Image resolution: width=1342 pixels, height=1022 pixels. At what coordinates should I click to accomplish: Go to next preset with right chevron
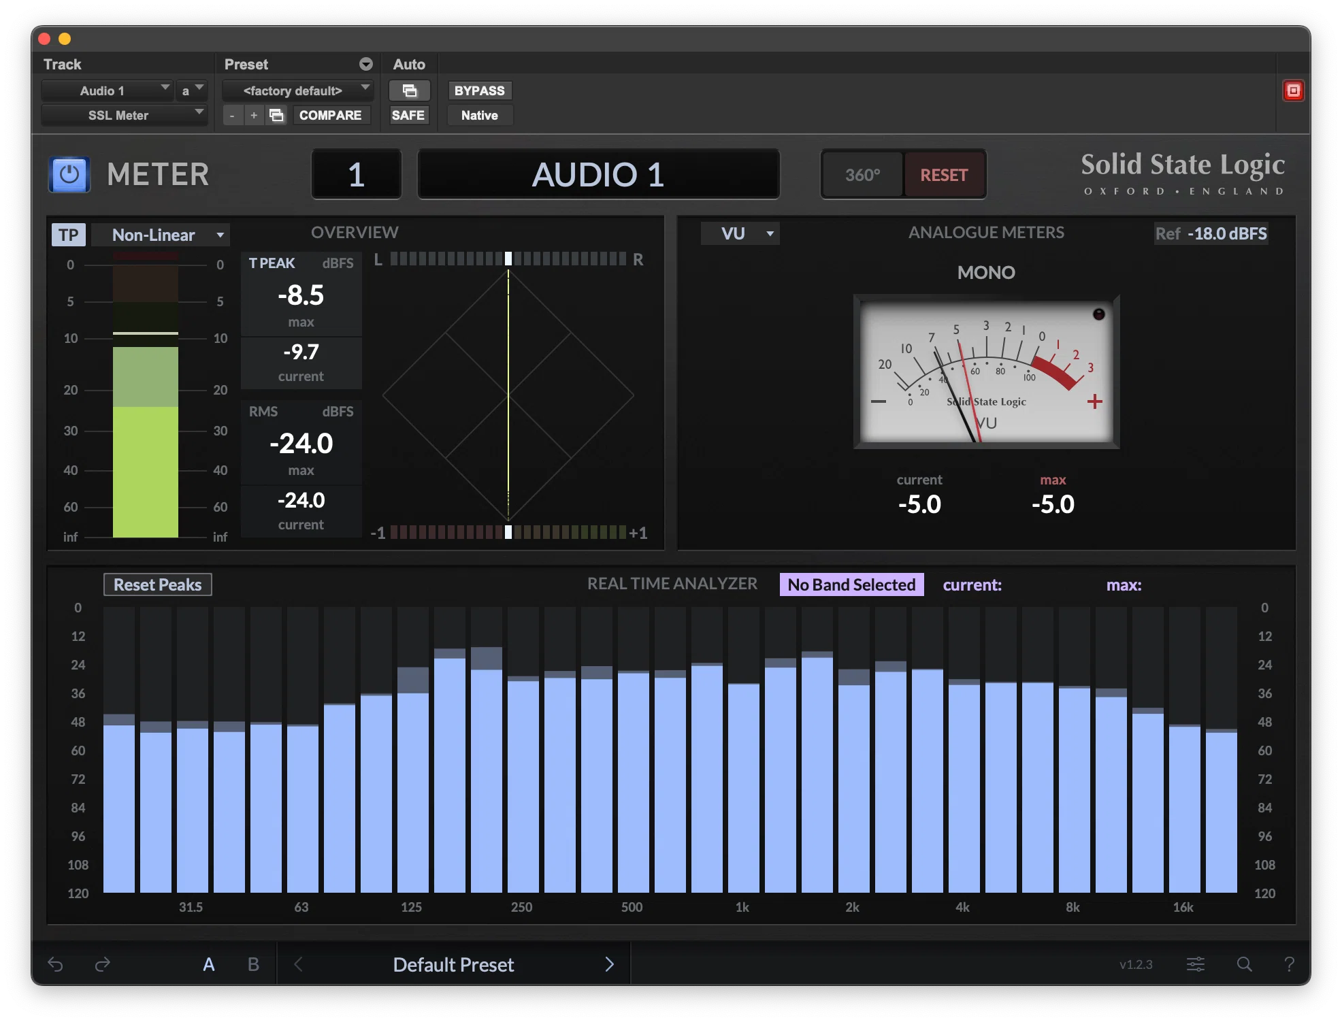[609, 964]
